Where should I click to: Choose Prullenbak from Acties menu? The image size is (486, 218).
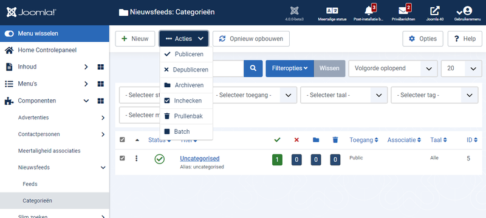[x=187, y=116]
